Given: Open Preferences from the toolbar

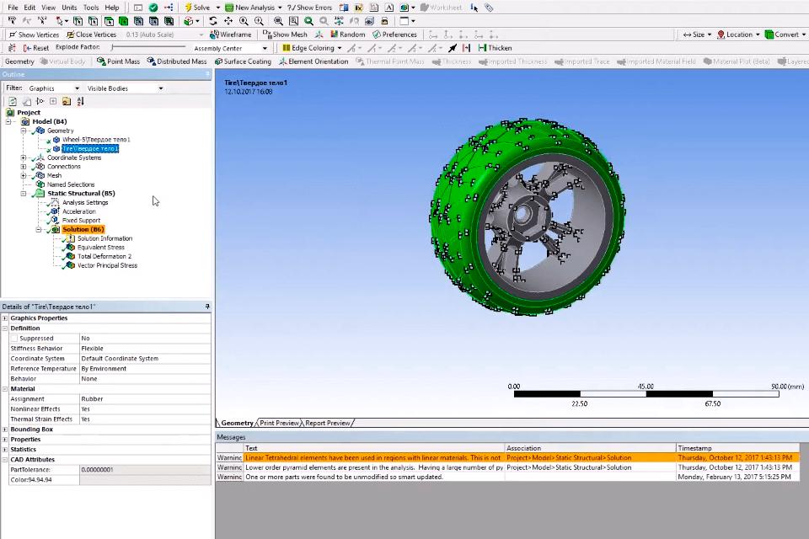Looking at the screenshot, I should pyautogui.click(x=394, y=35).
